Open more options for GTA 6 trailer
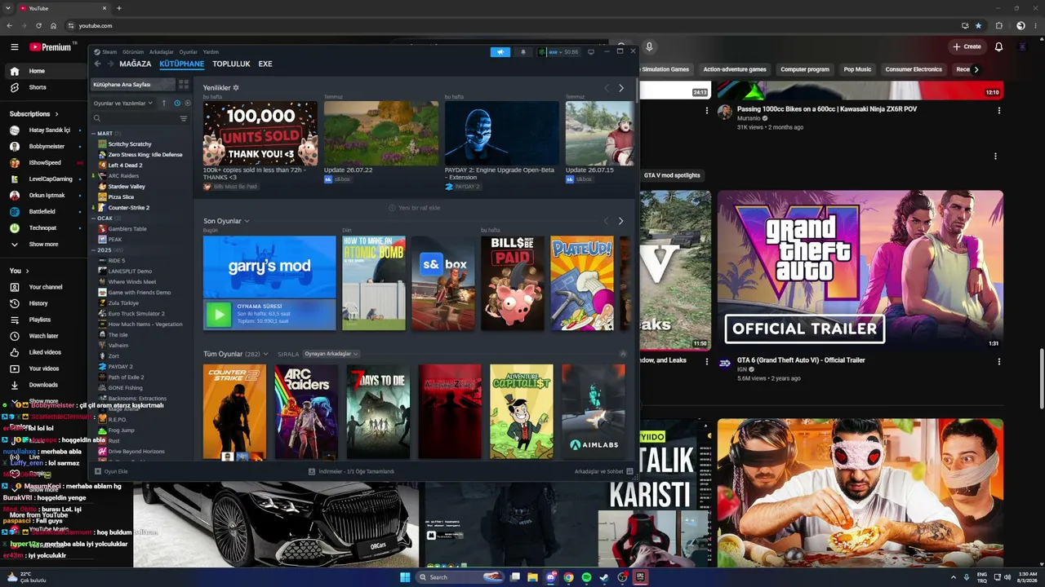Viewport: 1045px width, 587px height. (x=998, y=362)
